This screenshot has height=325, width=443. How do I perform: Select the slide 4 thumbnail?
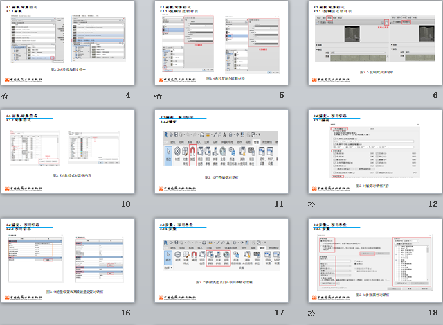(67, 43)
